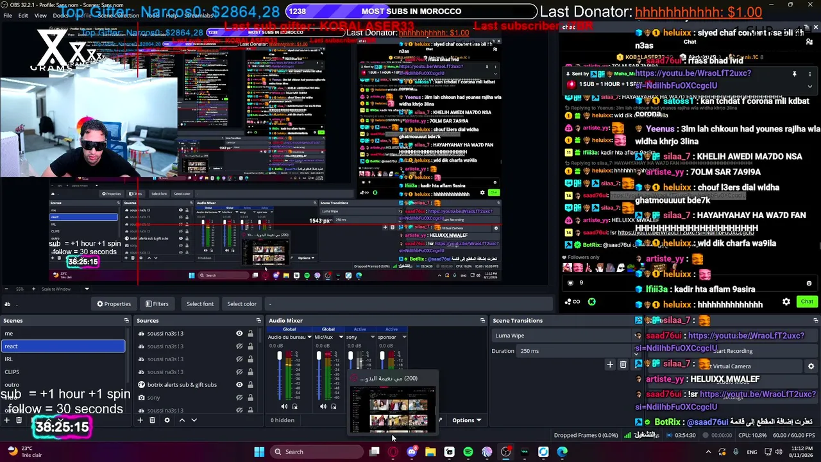Screen dimensions: 821x462
Task: Open Microsoft Edge from the taskbar
Action: click(562, 452)
